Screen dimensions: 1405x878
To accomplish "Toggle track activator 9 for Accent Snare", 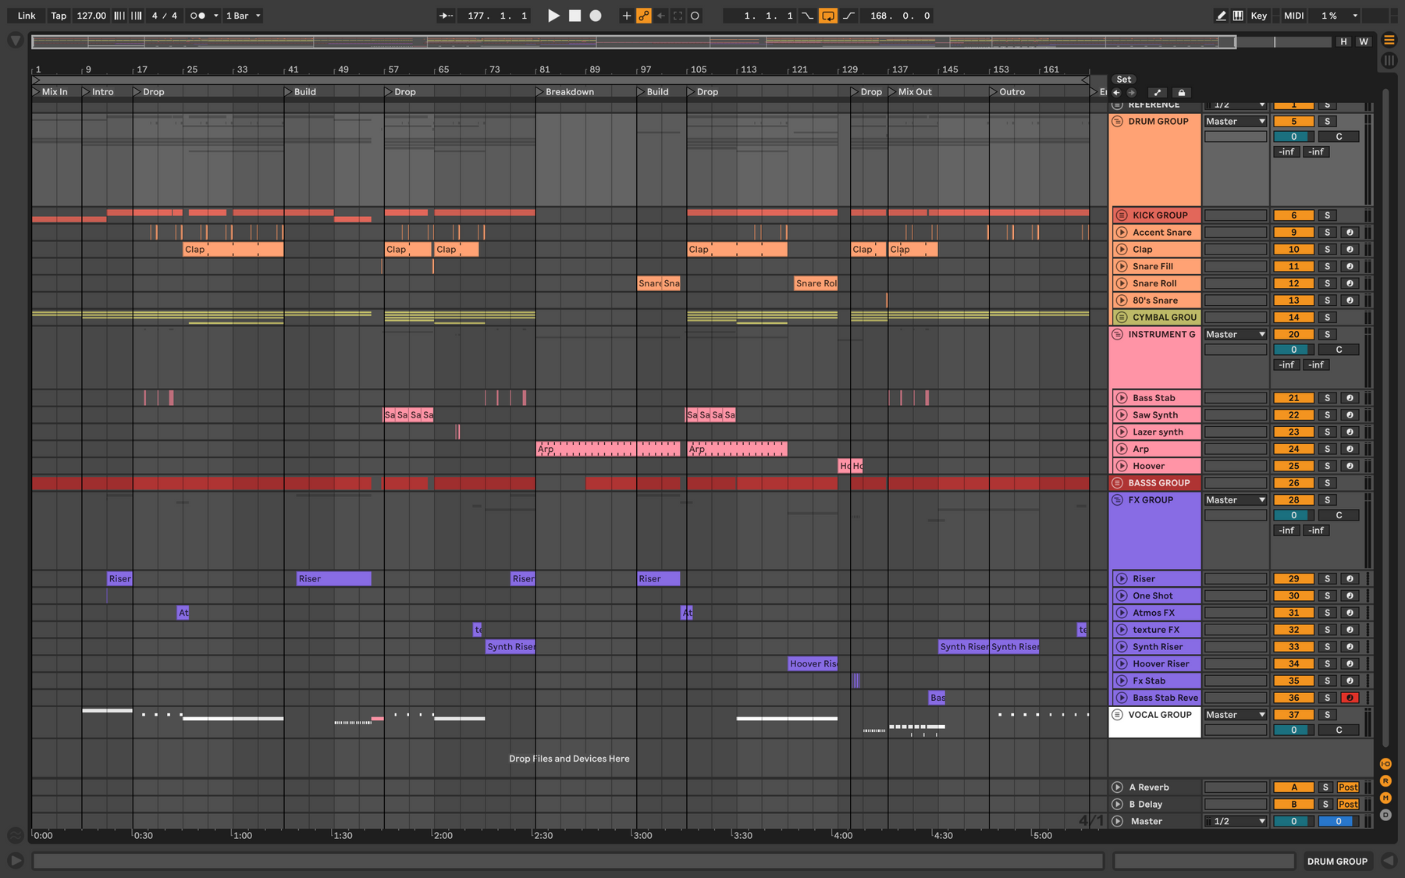I will tap(1293, 233).
